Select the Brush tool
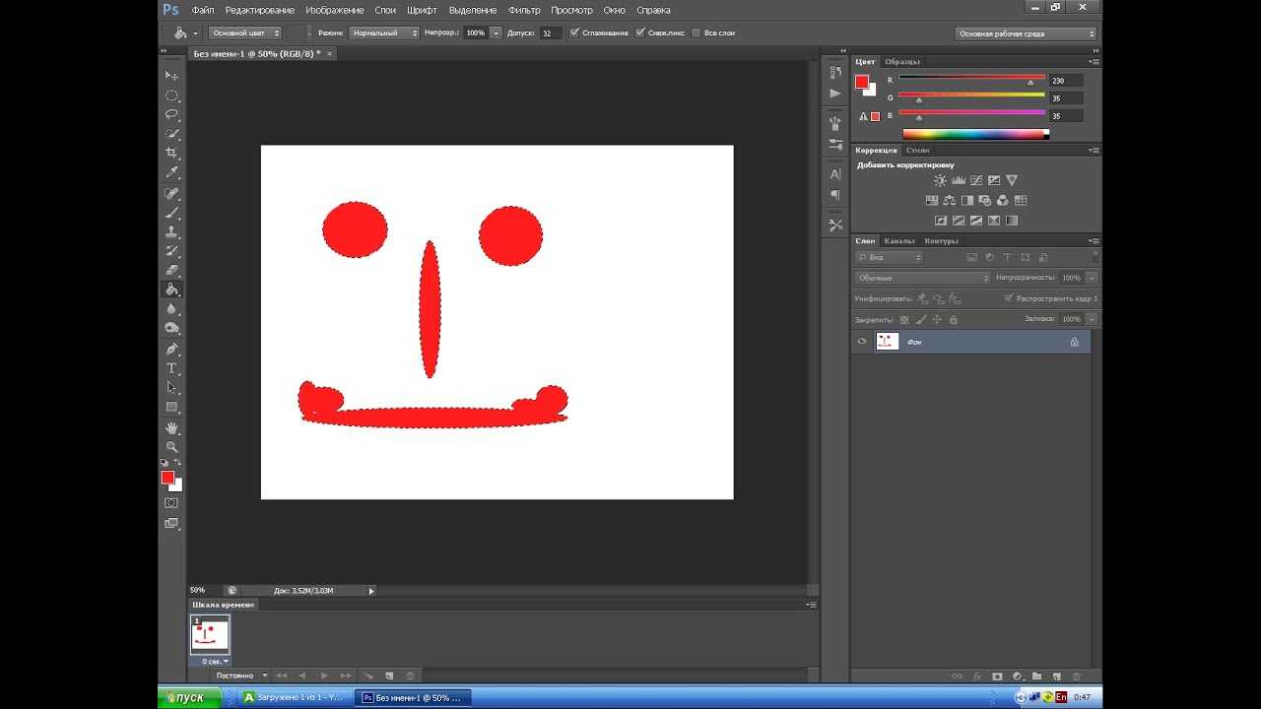 (x=171, y=212)
